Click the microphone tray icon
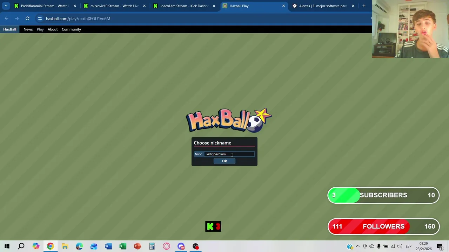449x252 pixels. 379,246
